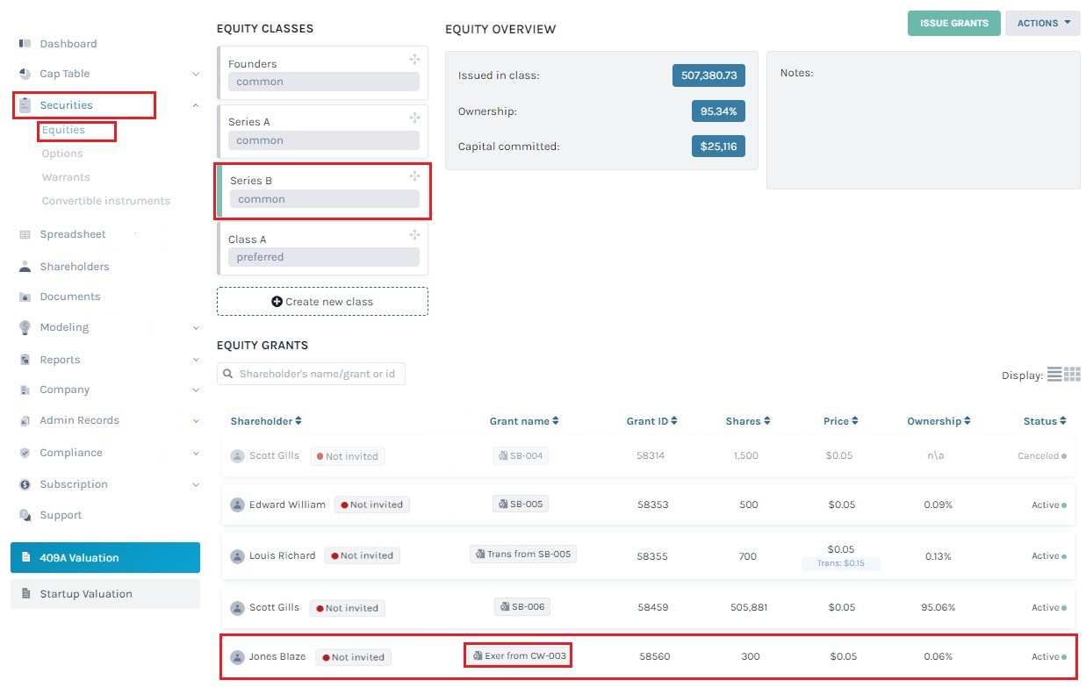The height and width of the screenshot is (687, 1086).
Task: Click the move handle on Founders class
Action: pyautogui.click(x=414, y=59)
